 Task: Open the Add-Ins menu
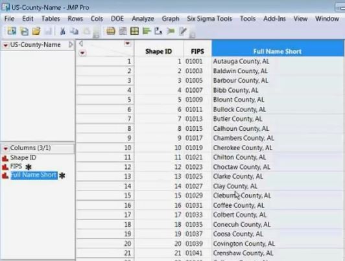[274, 19]
